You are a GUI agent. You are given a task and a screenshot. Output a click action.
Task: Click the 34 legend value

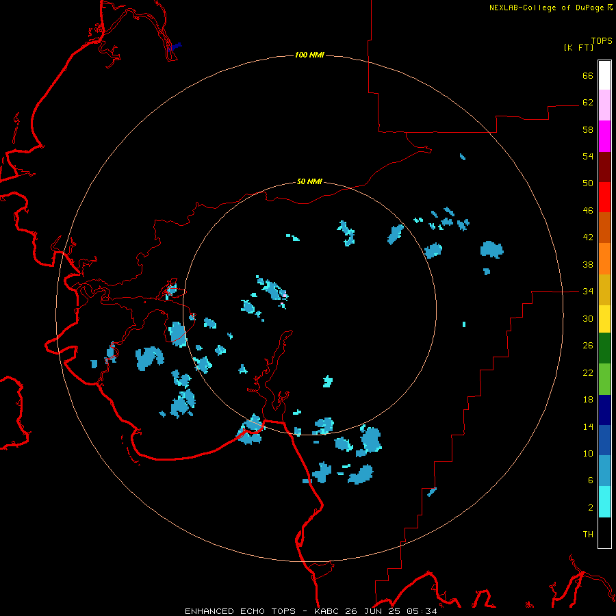coord(588,292)
